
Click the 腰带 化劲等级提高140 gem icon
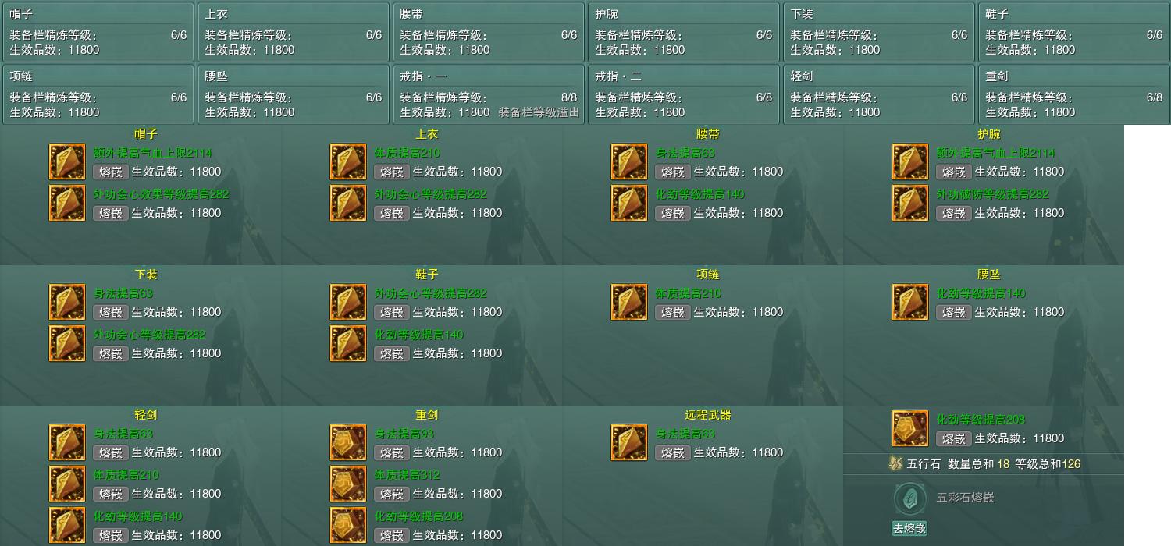tap(629, 204)
